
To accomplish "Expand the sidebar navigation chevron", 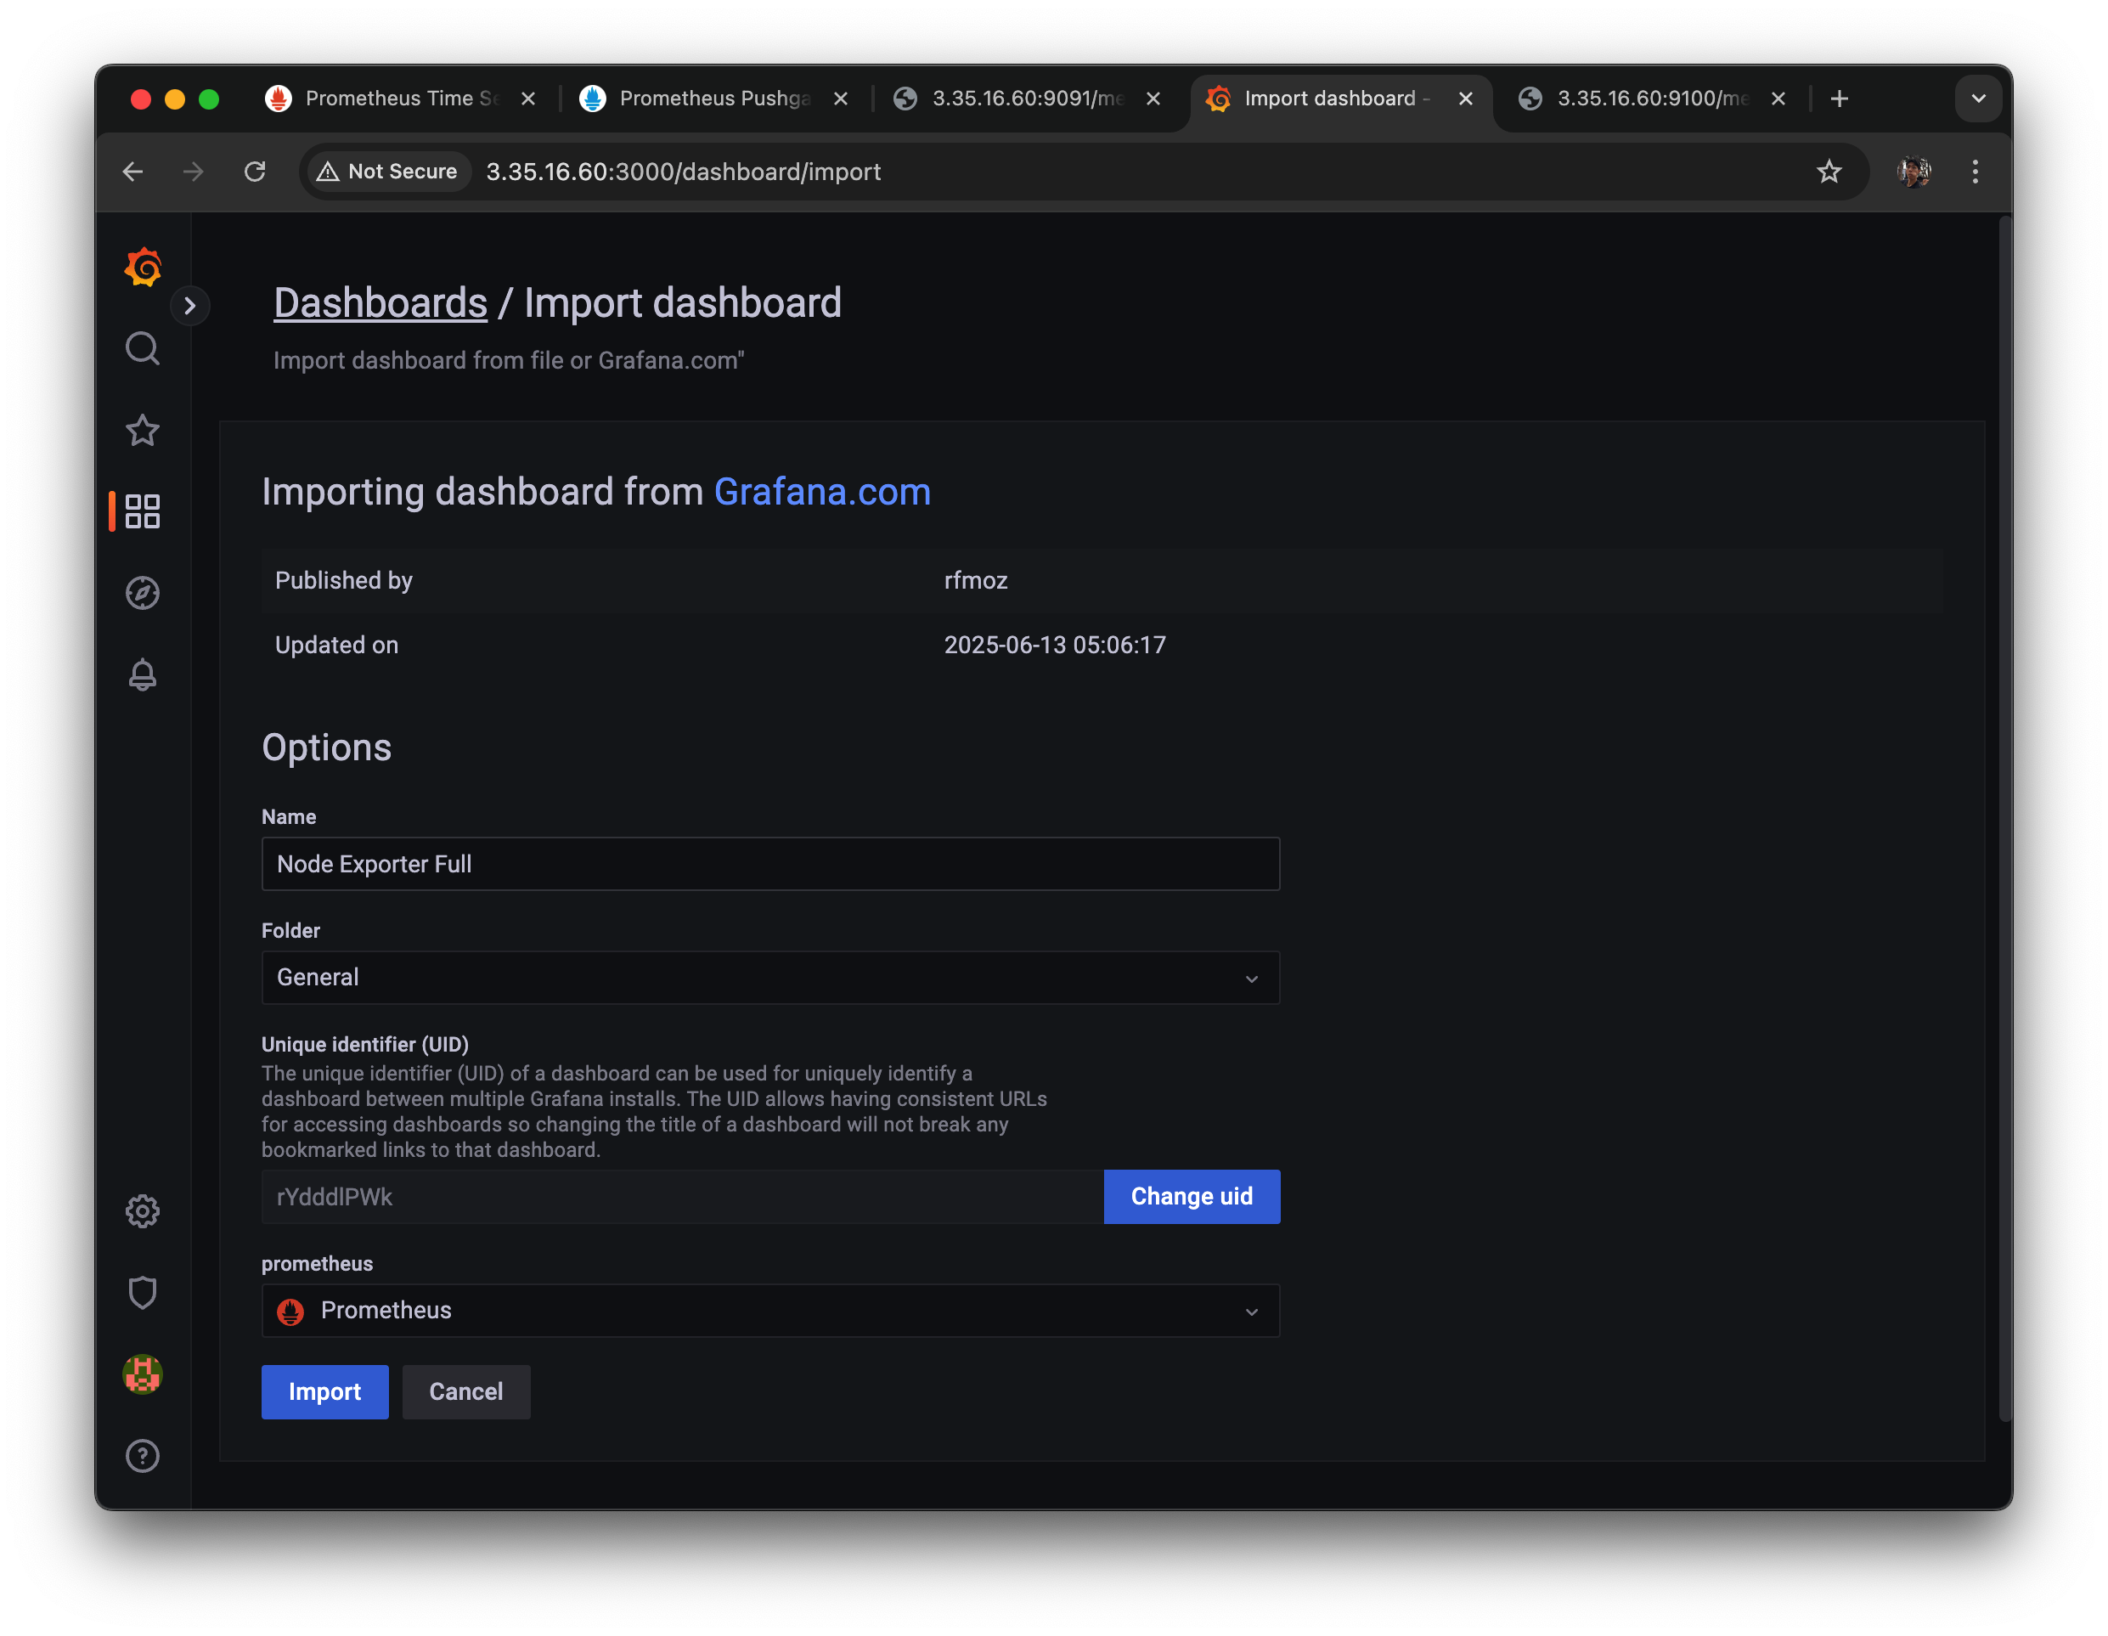I will click(x=190, y=306).
